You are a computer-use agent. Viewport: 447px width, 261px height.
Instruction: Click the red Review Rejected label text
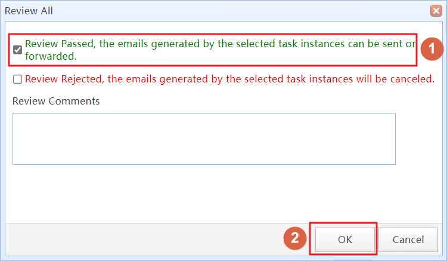(230, 79)
